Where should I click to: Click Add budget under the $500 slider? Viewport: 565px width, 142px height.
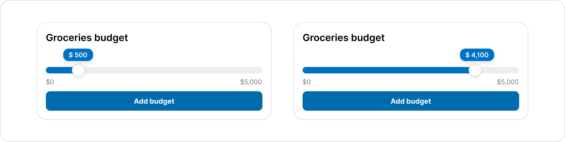coord(154,101)
